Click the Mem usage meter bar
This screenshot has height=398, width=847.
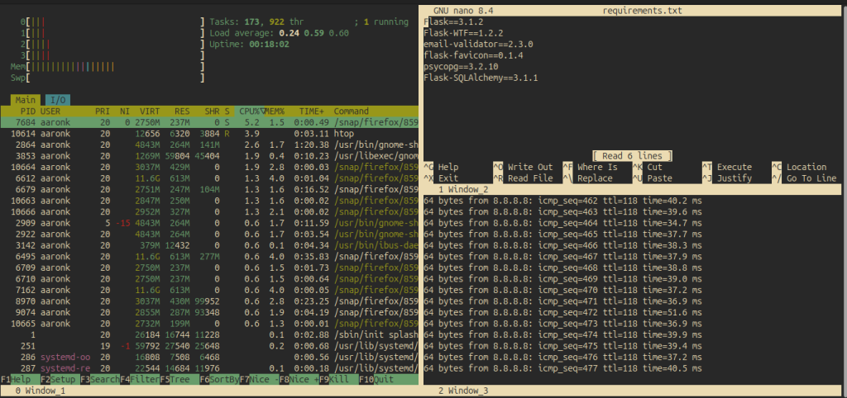click(x=108, y=67)
